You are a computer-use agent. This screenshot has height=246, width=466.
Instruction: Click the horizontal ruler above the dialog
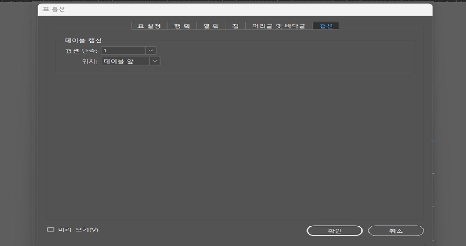pyautogui.click(x=233, y=1)
